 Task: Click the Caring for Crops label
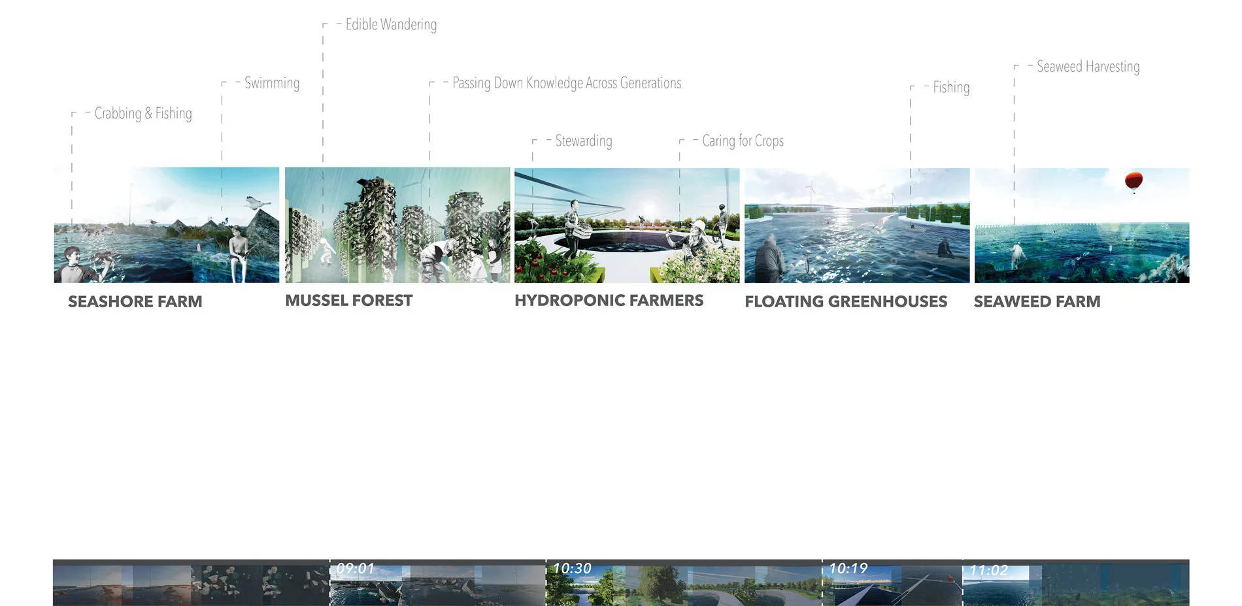[x=743, y=141]
